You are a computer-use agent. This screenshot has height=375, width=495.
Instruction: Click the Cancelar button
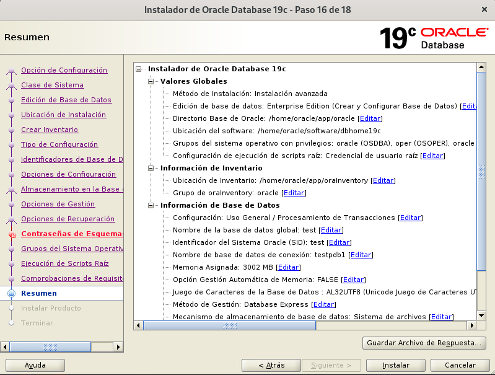point(460,365)
